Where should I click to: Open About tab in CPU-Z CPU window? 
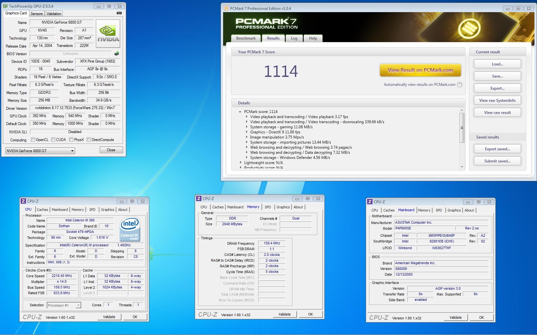click(x=123, y=210)
